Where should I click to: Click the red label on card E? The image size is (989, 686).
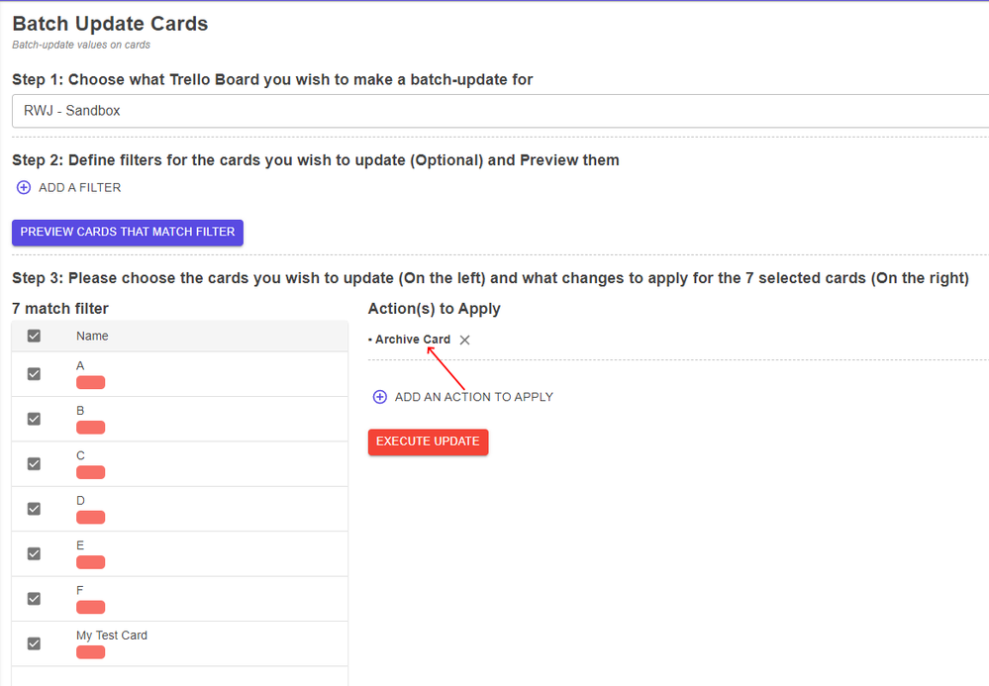click(91, 562)
